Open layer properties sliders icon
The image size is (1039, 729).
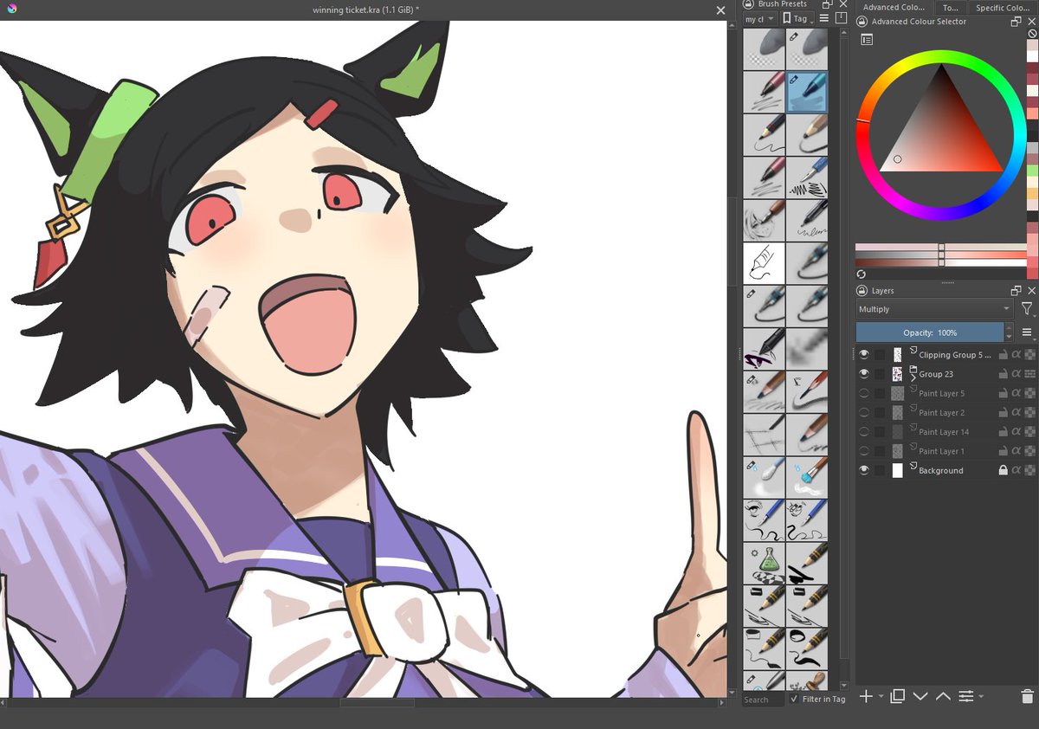[x=966, y=696]
